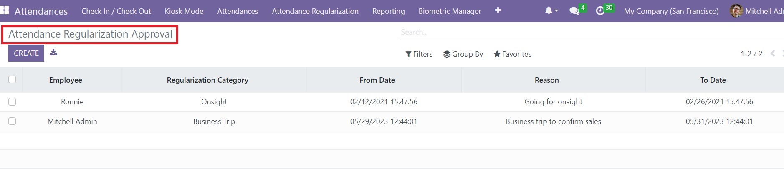Open the chat conversations icon
This screenshot has height=169, width=784.
pyautogui.click(x=574, y=11)
